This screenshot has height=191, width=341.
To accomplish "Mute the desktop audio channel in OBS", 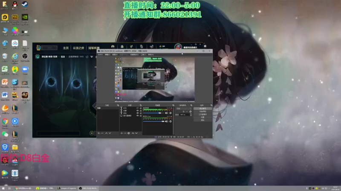I will pos(166,113).
